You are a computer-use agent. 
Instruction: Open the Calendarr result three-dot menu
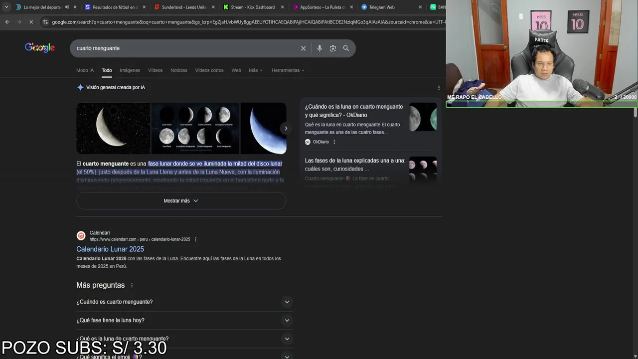195,239
